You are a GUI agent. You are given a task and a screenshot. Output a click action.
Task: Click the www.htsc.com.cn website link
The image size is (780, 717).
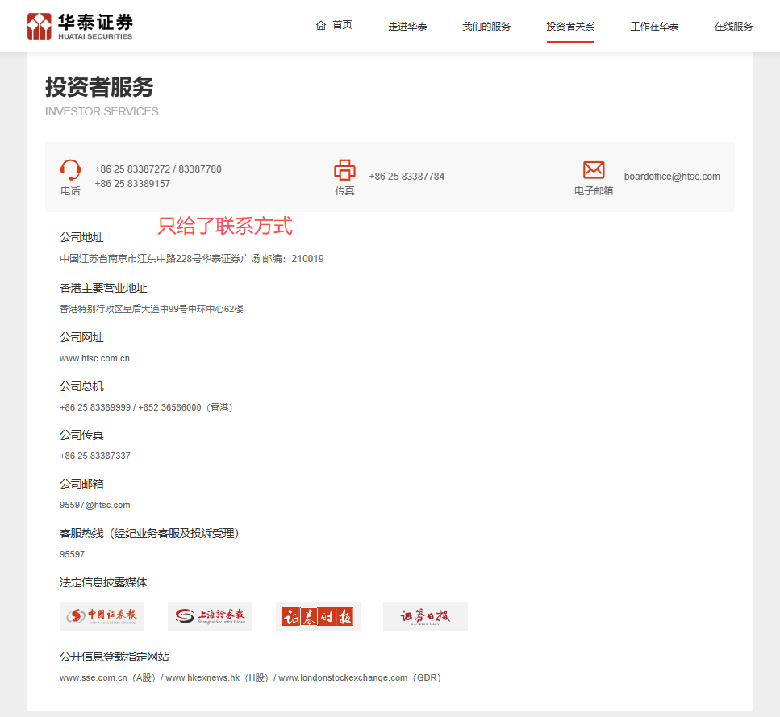[x=94, y=358]
